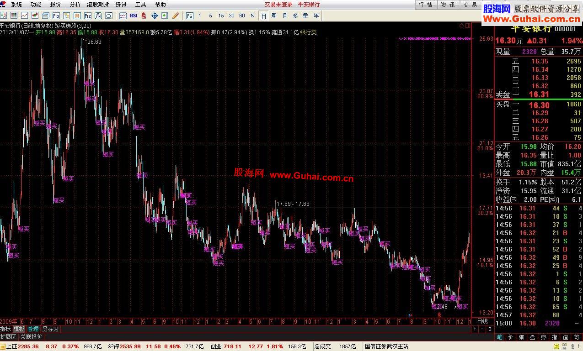Open the 功能 menu
583x351 pixels.
(x=36, y=4)
